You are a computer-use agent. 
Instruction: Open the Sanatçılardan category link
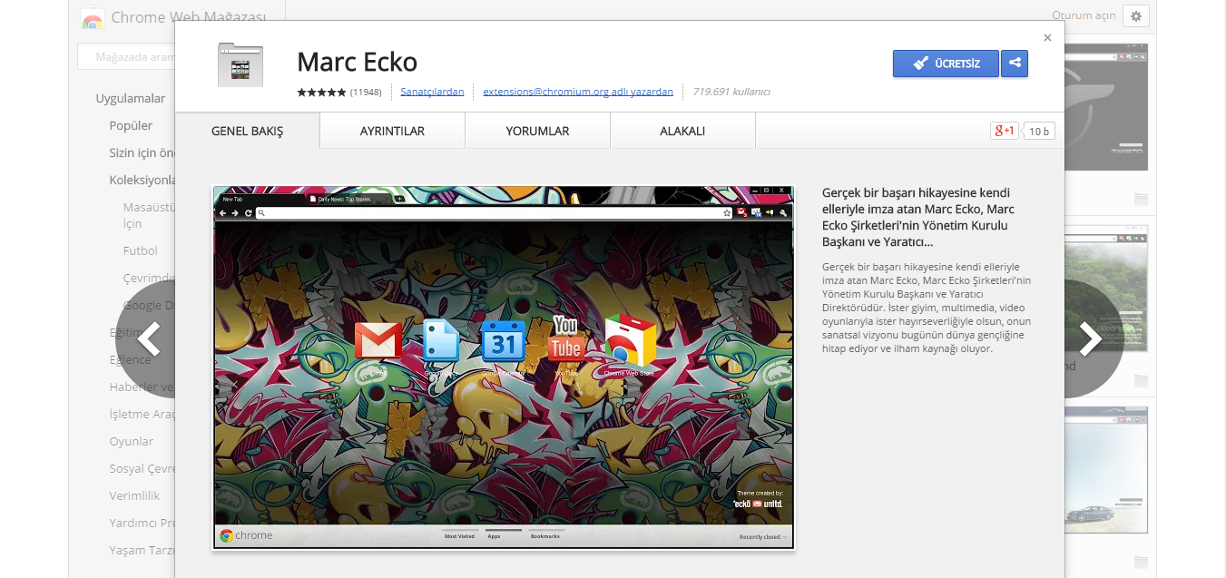coord(432,92)
